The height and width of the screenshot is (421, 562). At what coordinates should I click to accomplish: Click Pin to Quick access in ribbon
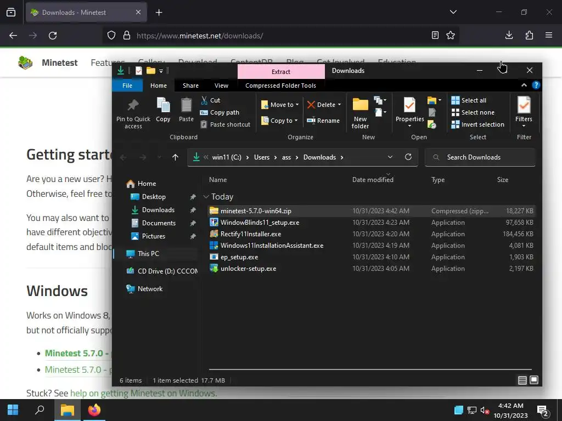[133, 113]
